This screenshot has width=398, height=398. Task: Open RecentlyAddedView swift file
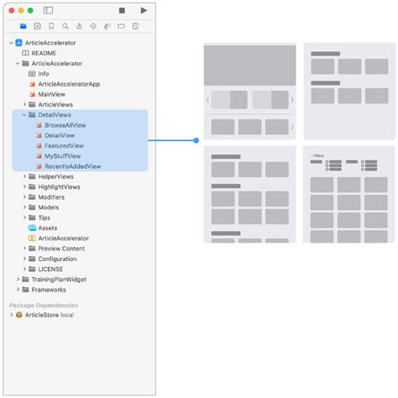73,166
